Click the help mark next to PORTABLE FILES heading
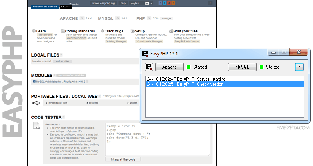 point(99,96)
